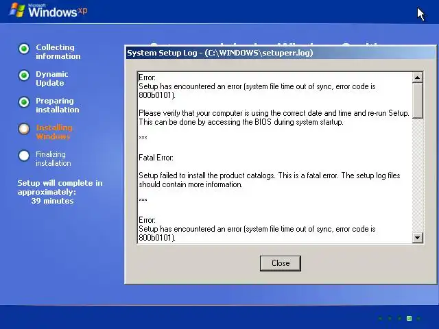Click the Installing Windows step indicator
This screenshot has width=439, height=329.
click(24, 129)
